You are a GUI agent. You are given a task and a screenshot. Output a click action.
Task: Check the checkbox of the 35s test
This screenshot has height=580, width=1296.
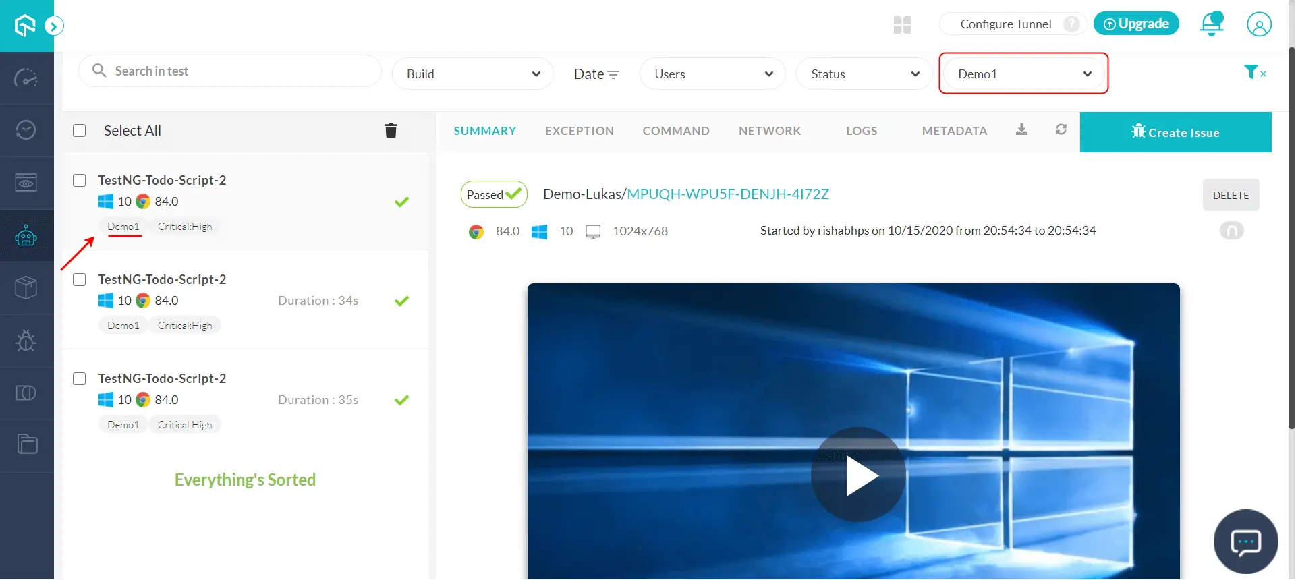click(x=80, y=379)
